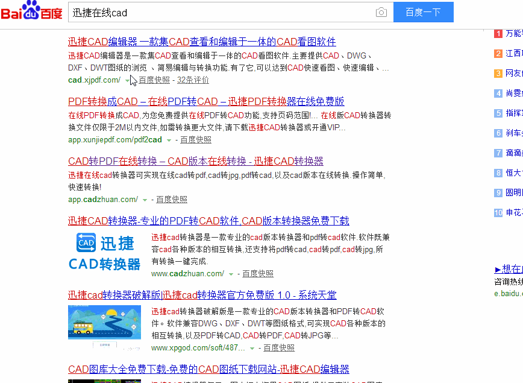Click the app.xunjiepdf.com/pdf2cad green URL
The image size is (523, 383).
[115, 140]
